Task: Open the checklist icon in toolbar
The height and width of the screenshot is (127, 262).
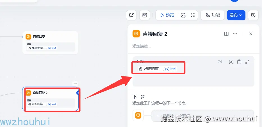Action: pos(192,15)
